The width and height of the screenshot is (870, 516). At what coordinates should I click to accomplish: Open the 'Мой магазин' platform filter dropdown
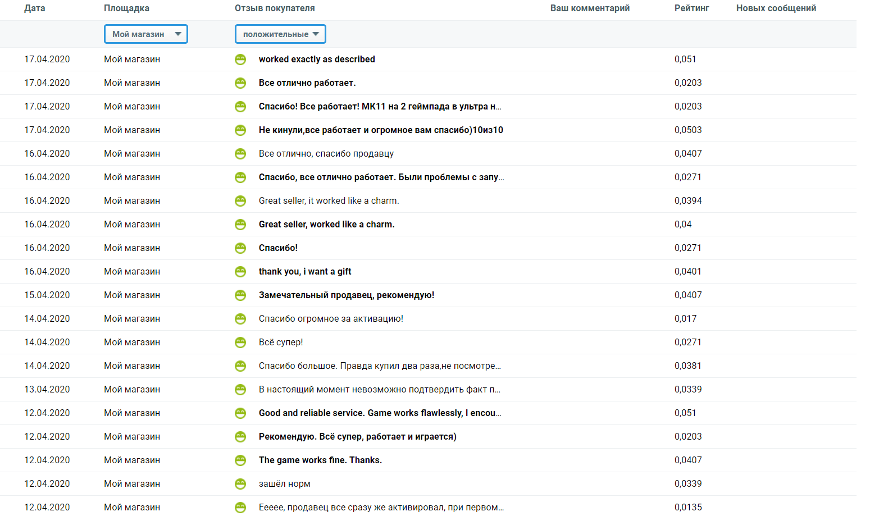pos(146,34)
